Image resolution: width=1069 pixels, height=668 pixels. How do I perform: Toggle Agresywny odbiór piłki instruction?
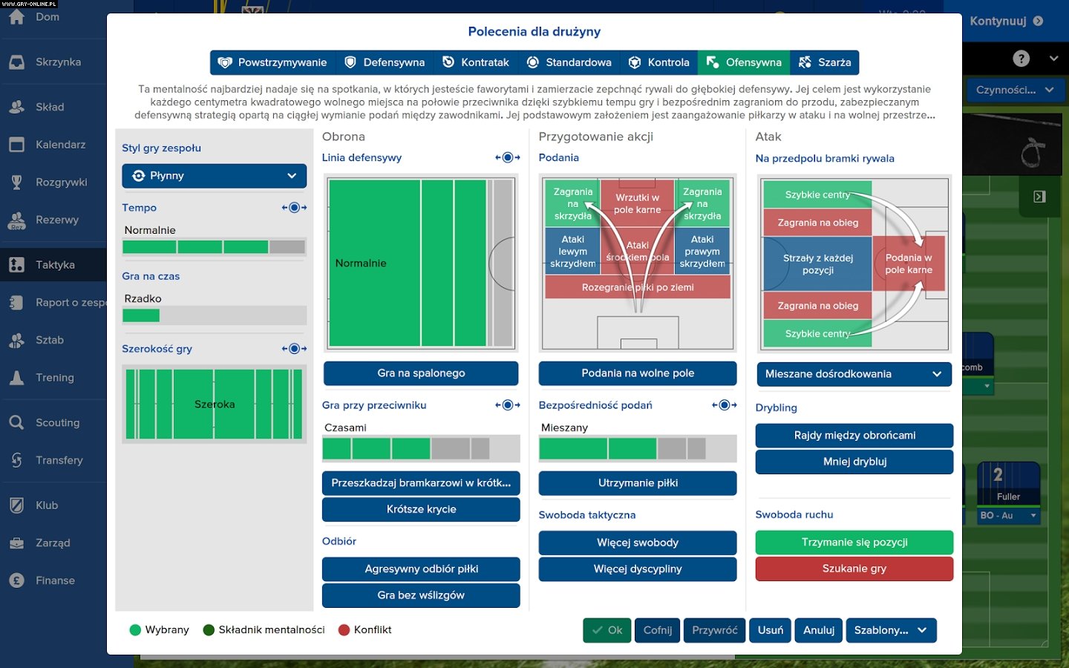(421, 569)
